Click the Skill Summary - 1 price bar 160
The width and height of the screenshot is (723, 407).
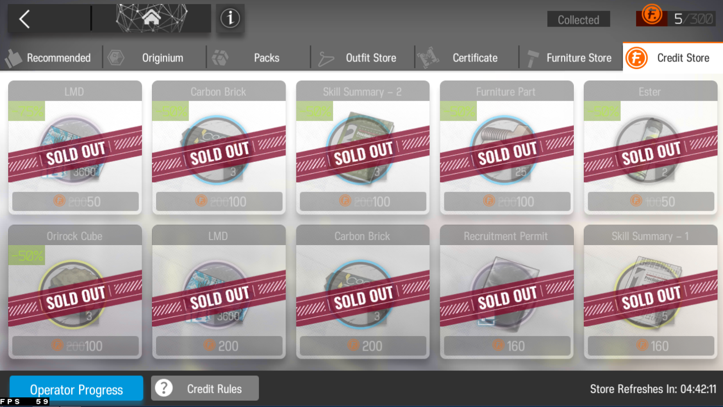coord(651,346)
